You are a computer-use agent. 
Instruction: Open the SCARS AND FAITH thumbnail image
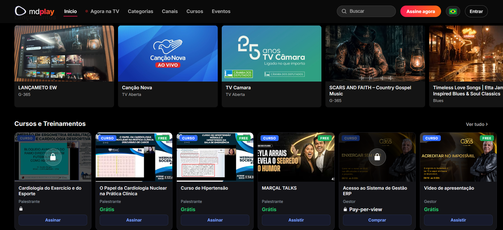pos(375,53)
